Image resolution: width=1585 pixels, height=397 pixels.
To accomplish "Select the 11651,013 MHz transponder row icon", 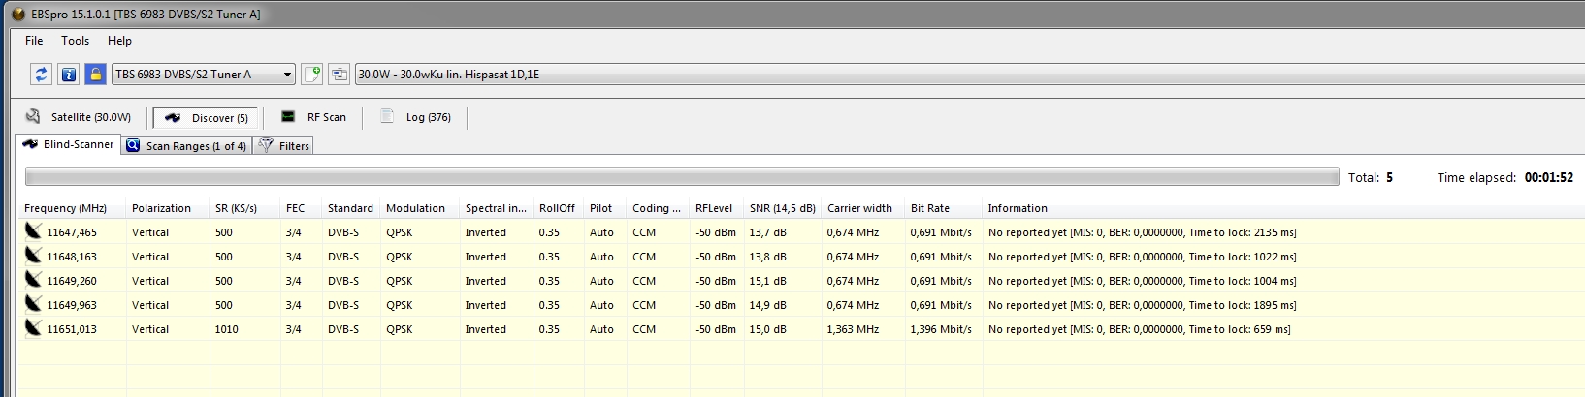I will pos(33,328).
